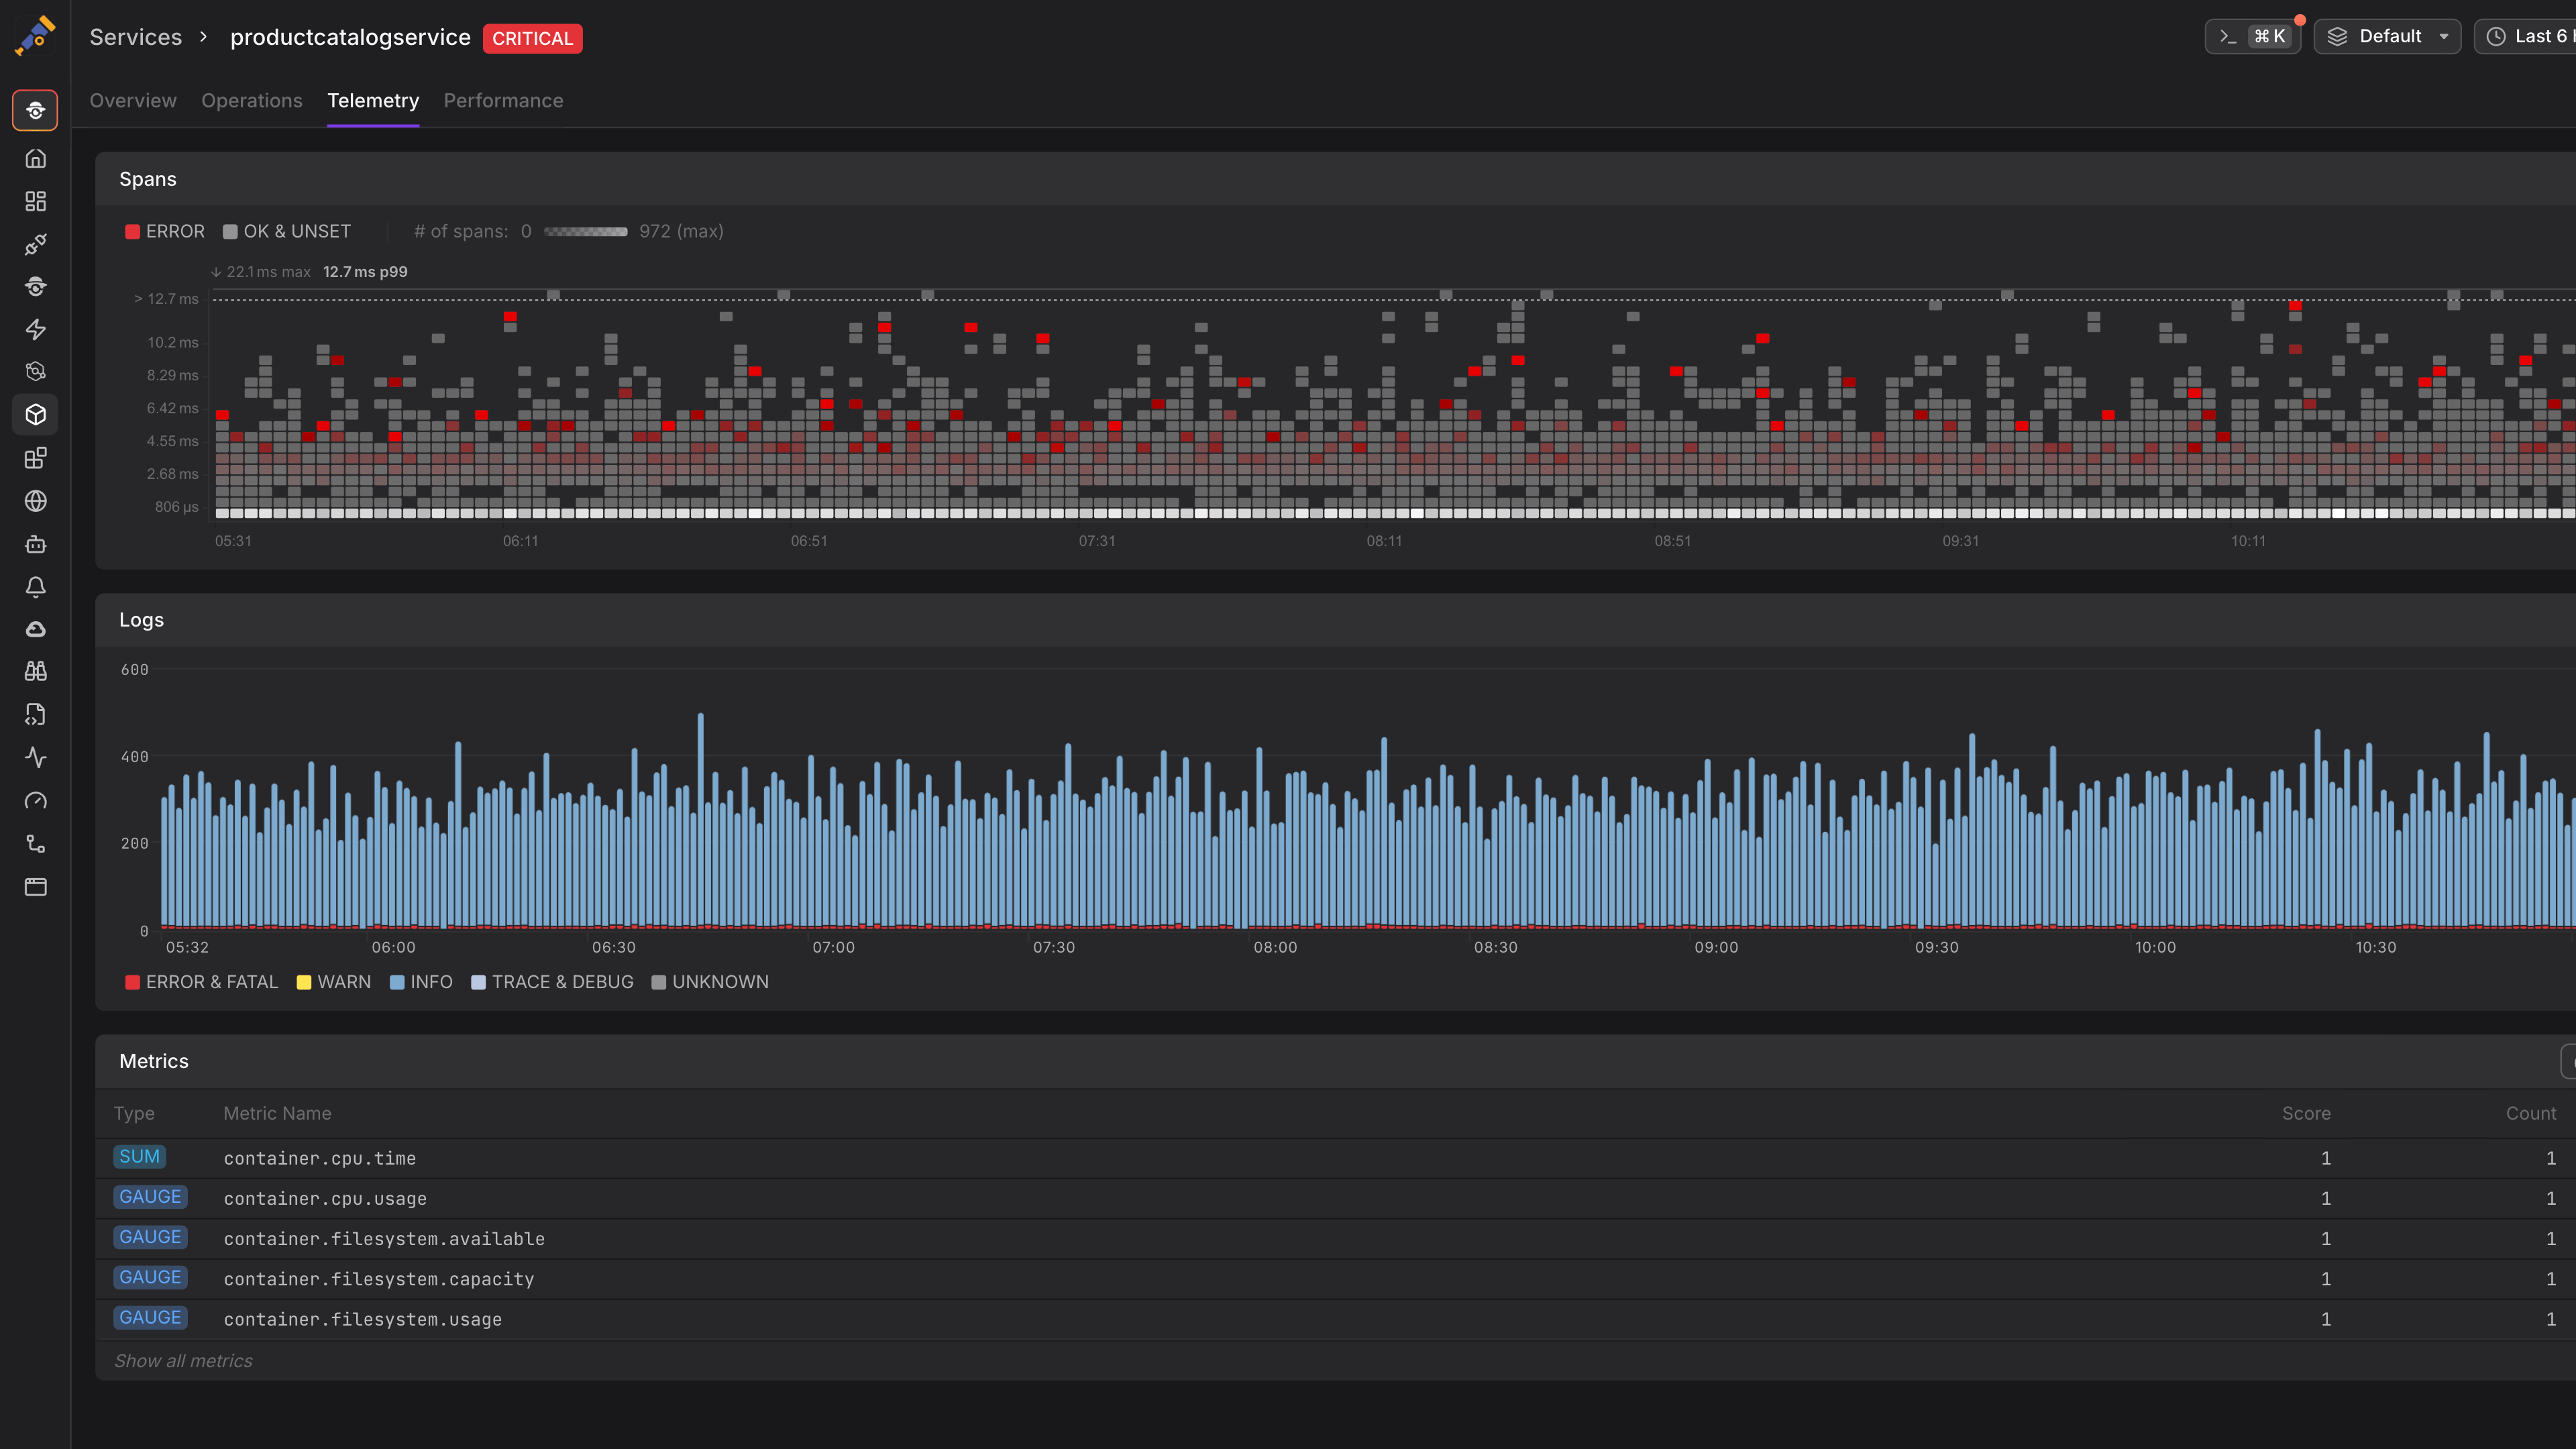Open the second detective icon in sidebar
2576x1449 pixels.
tap(35, 287)
